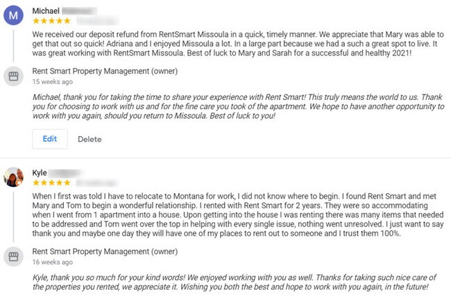Open reviewer Michael's name link
The width and height of the screenshot is (451, 298).
click(46, 11)
